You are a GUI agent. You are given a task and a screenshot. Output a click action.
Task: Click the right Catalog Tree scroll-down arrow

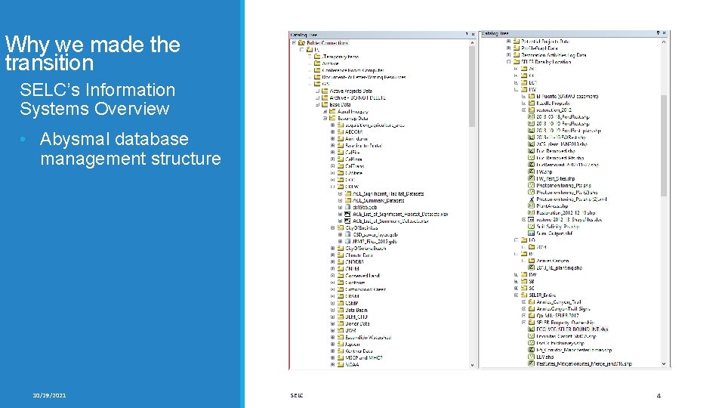pos(664,363)
